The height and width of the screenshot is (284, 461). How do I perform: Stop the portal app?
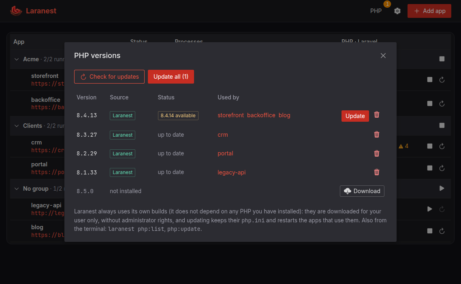(429, 168)
